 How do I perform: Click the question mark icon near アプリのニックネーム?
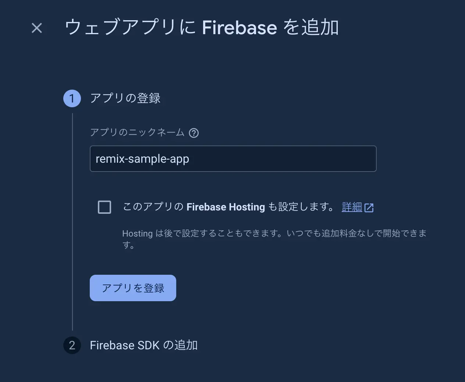[x=194, y=133]
